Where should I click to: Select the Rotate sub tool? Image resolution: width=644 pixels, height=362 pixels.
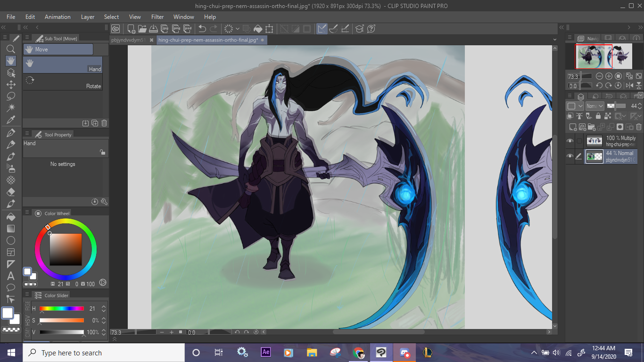[63, 81]
